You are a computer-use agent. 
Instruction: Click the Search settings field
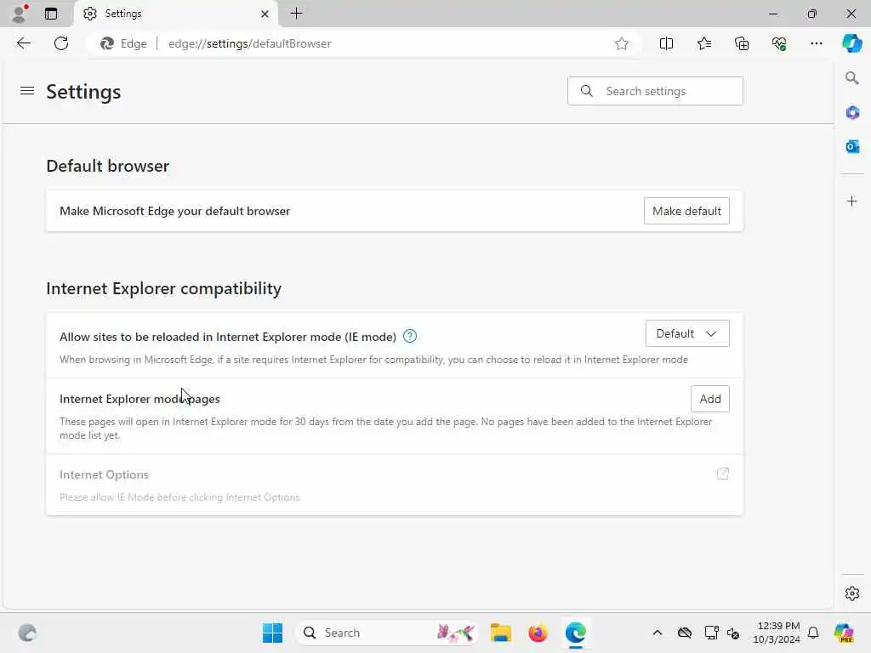[x=655, y=91]
